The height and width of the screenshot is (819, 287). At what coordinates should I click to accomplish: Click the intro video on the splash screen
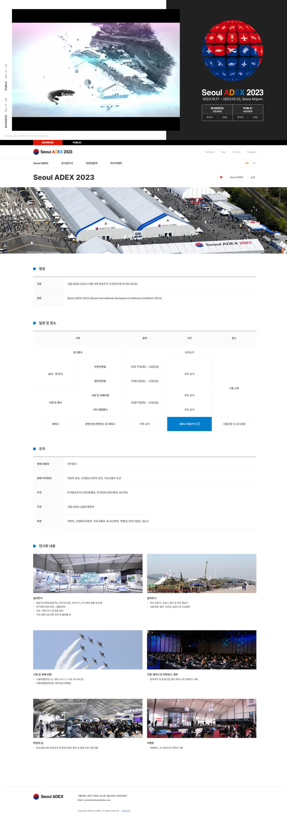[96, 70]
